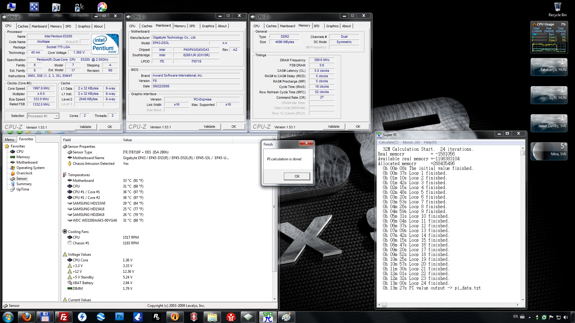Viewport: 575px width, 323px height.
Task: Expand the Processor #1 selection dropdown
Action: 56,116
